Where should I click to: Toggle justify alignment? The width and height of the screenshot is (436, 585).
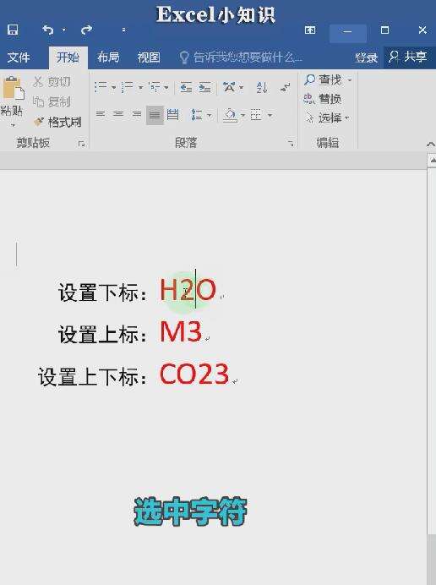coord(155,115)
